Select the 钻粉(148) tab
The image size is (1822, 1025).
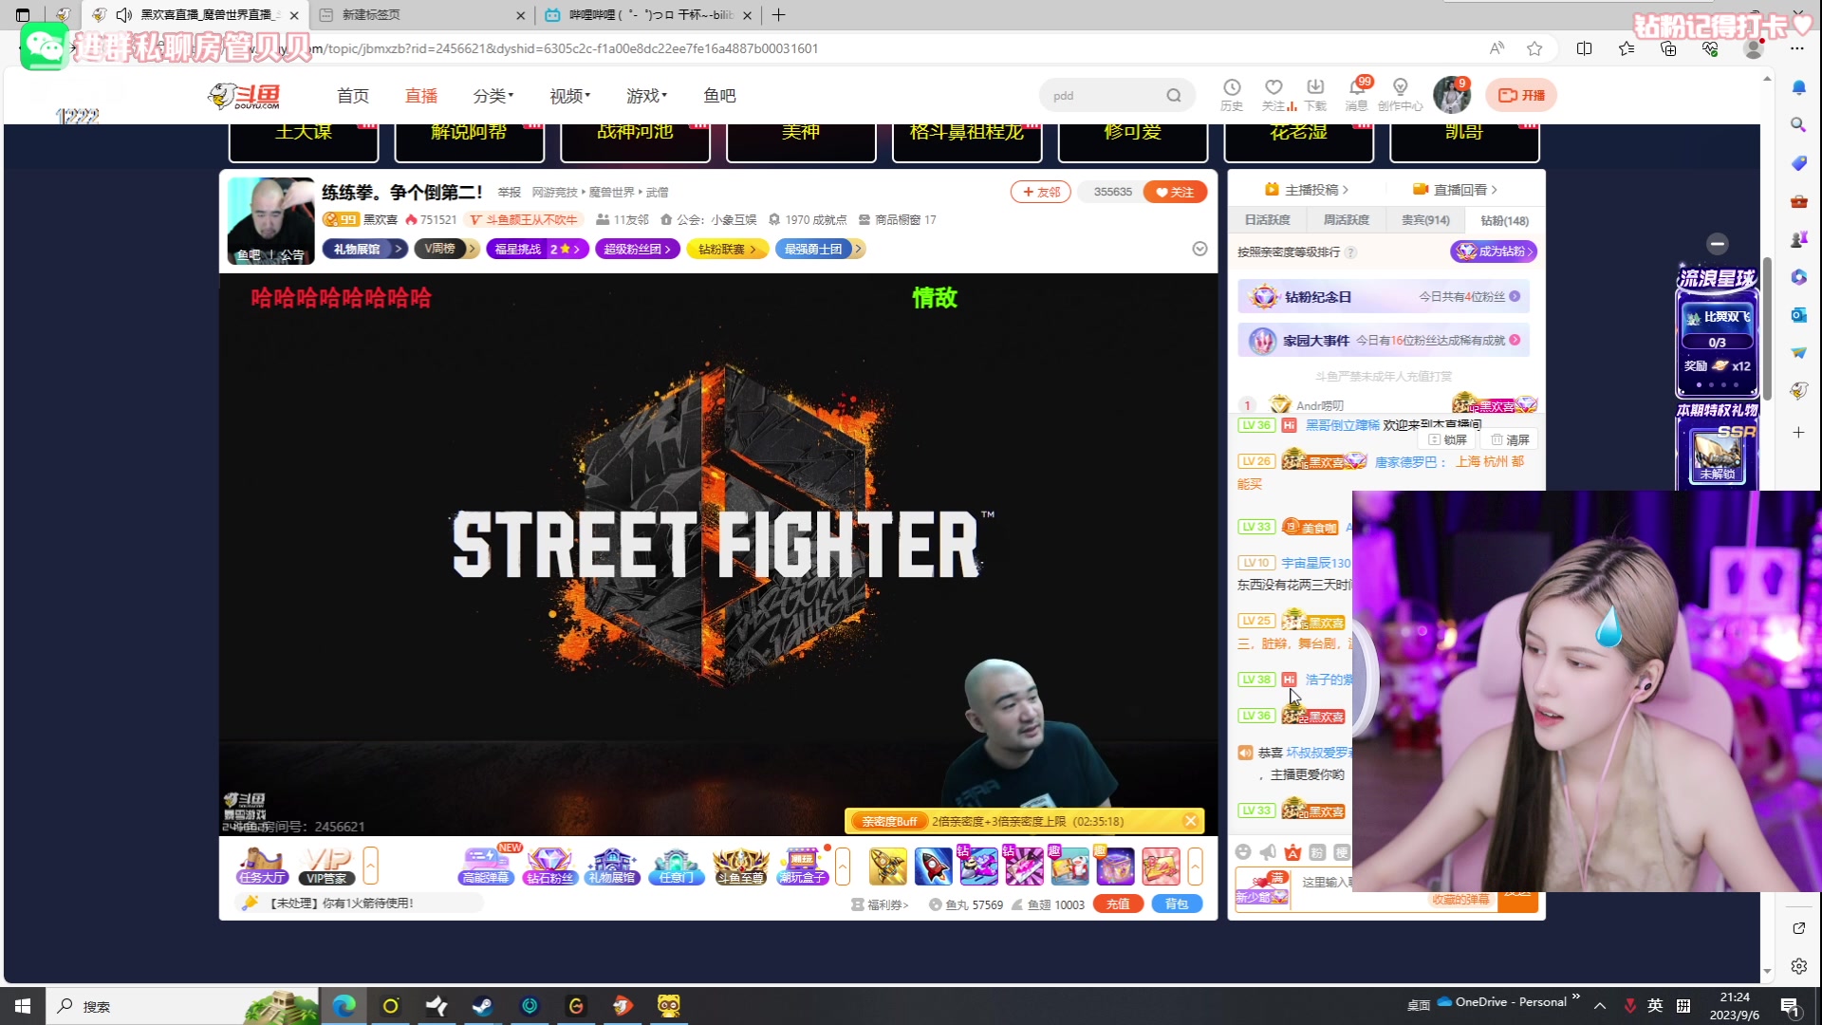click(1505, 220)
